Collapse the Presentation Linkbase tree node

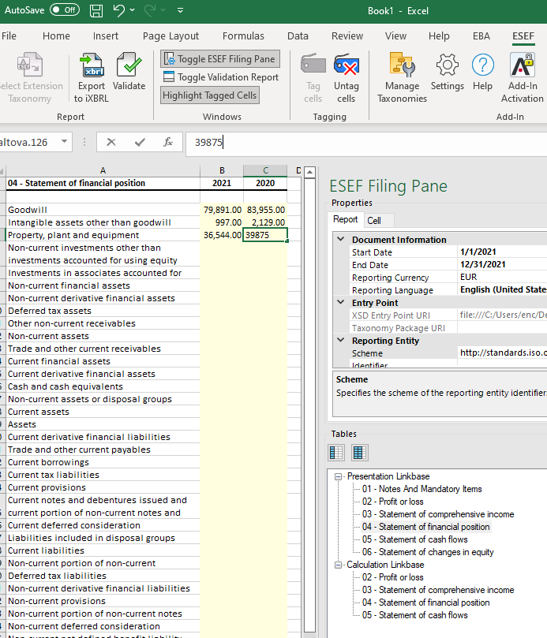point(339,476)
